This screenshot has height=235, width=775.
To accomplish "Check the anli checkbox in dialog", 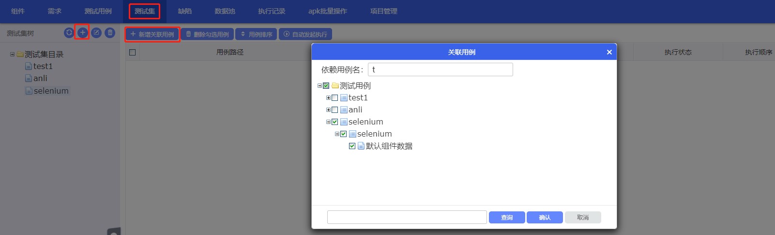I will pos(334,110).
